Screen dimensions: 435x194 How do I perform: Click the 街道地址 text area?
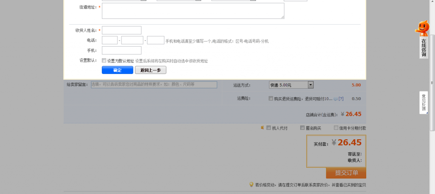193,11
